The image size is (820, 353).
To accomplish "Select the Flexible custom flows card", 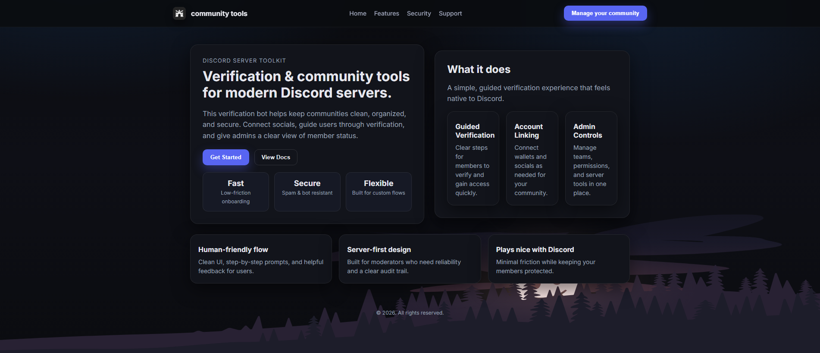I will [379, 192].
